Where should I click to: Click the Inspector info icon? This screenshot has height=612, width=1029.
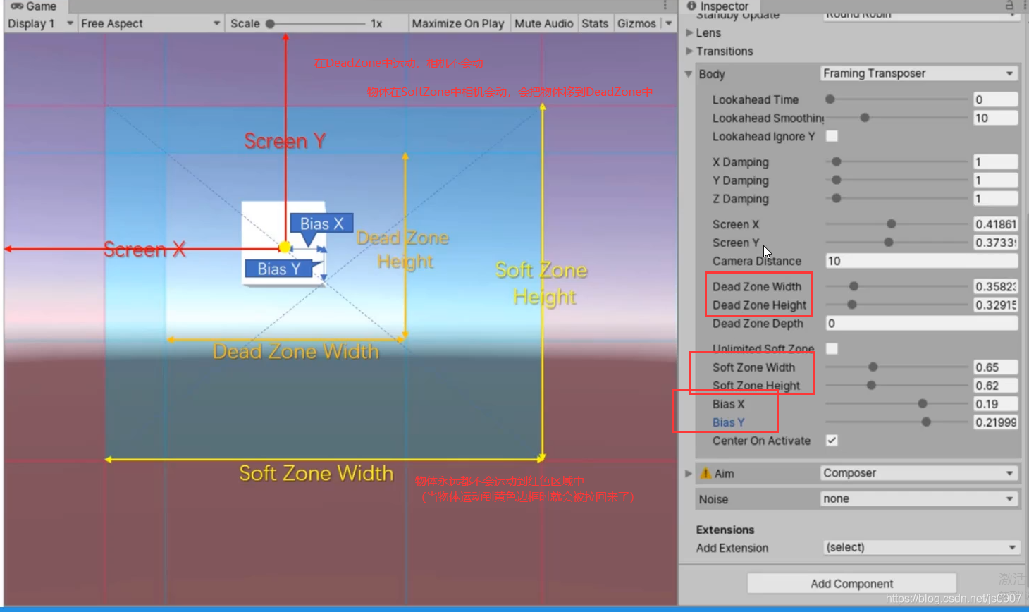pyautogui.click(x=691, y=6)
